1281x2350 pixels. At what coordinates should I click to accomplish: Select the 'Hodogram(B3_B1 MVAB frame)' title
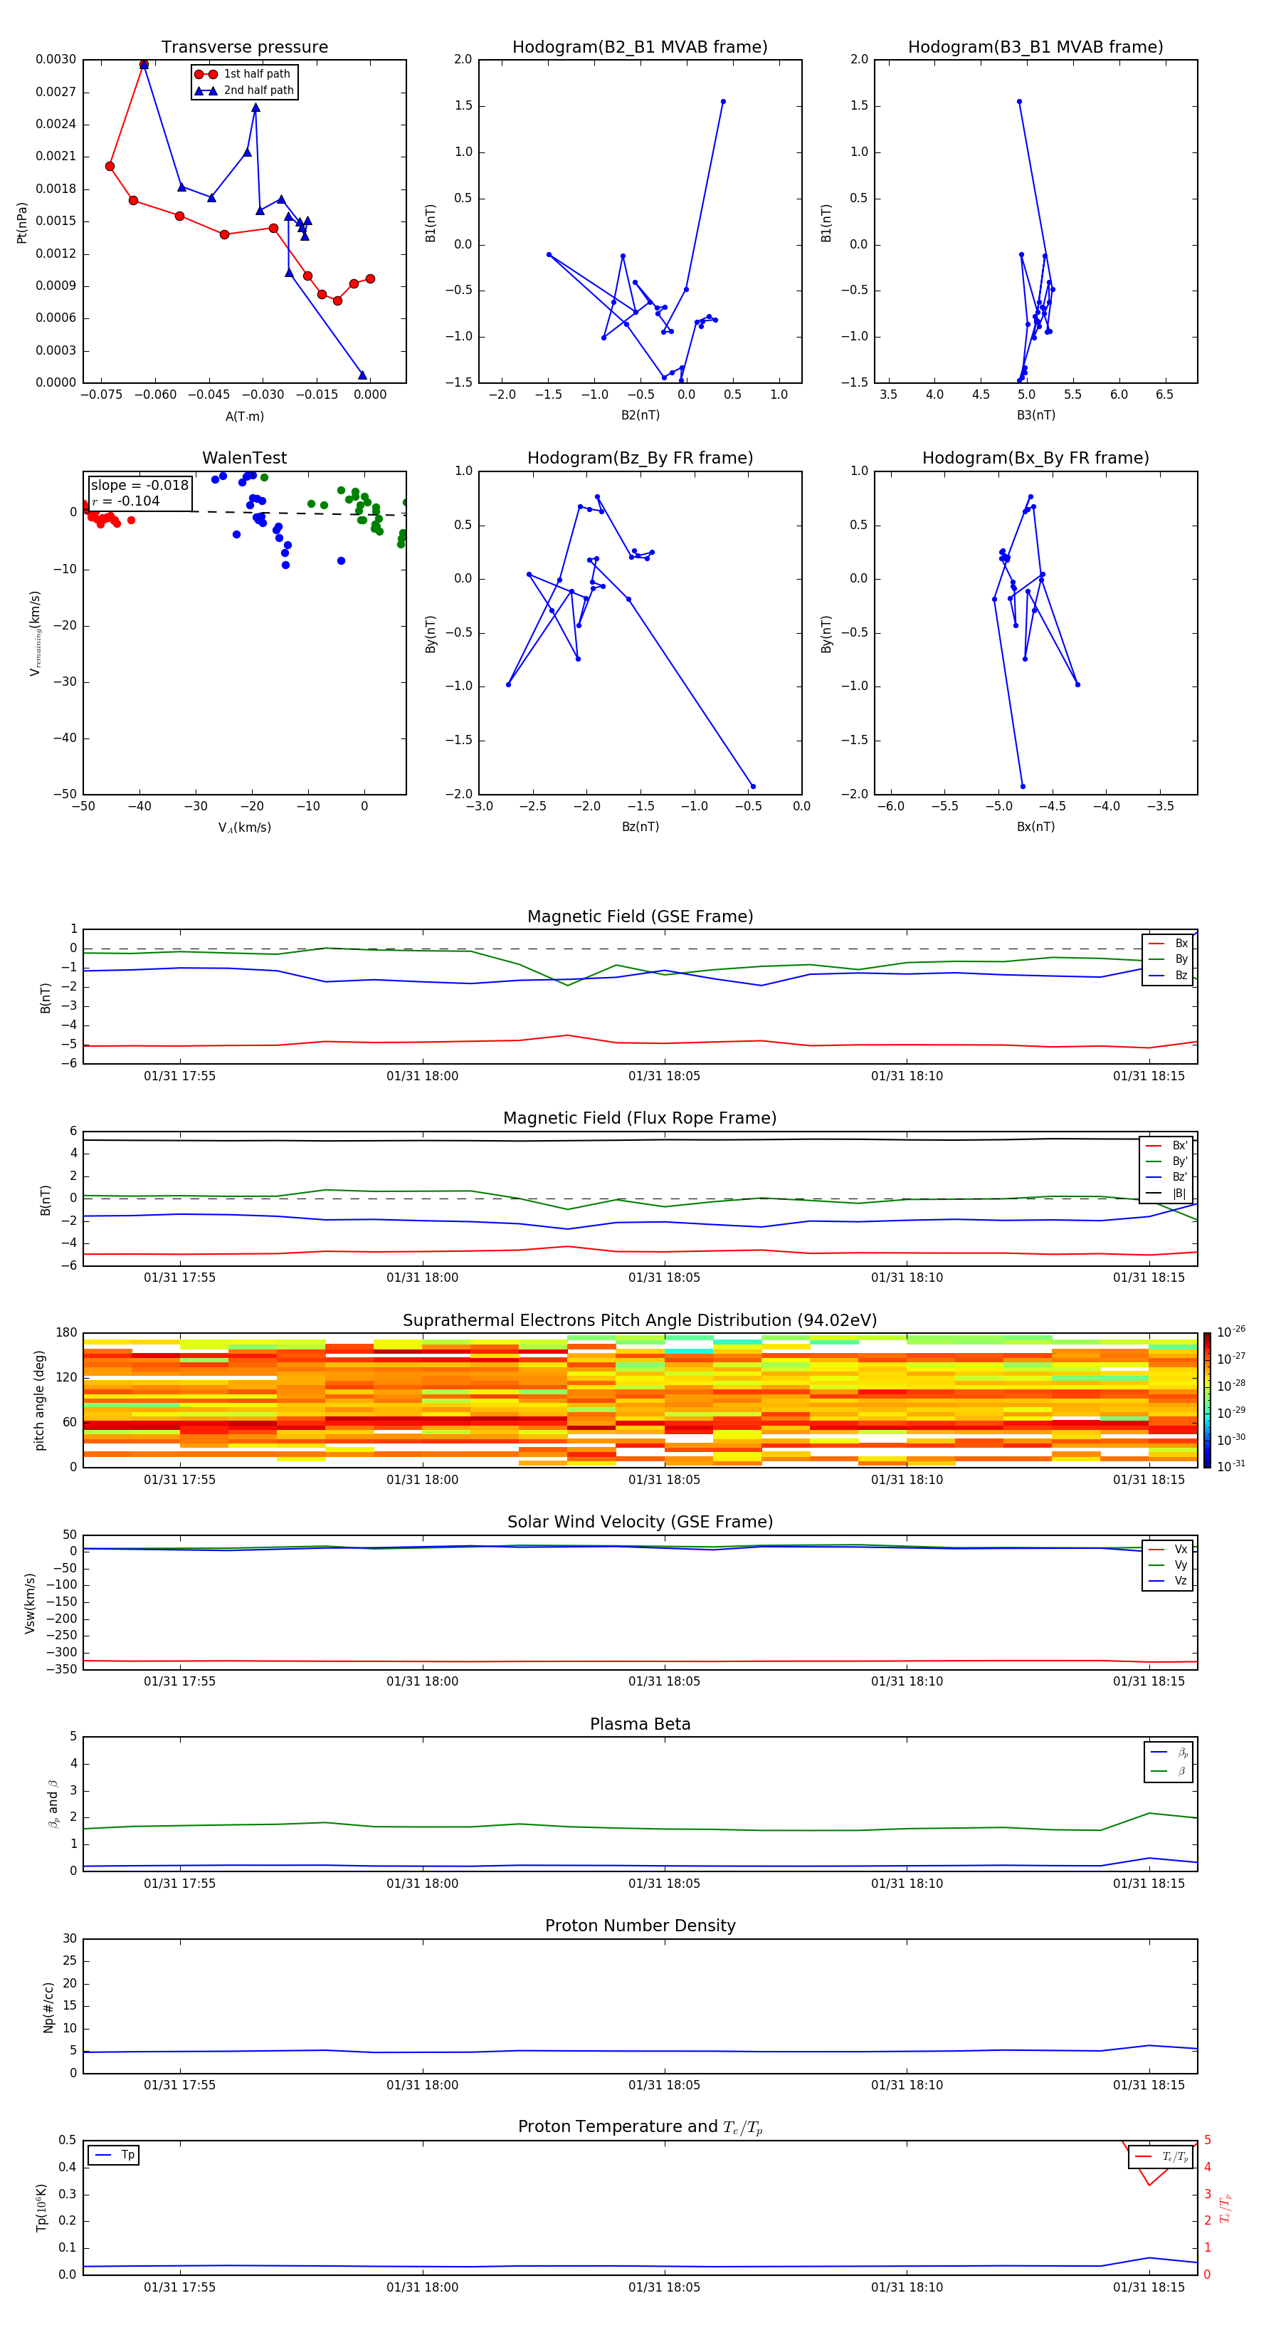tap(1035, 48)
